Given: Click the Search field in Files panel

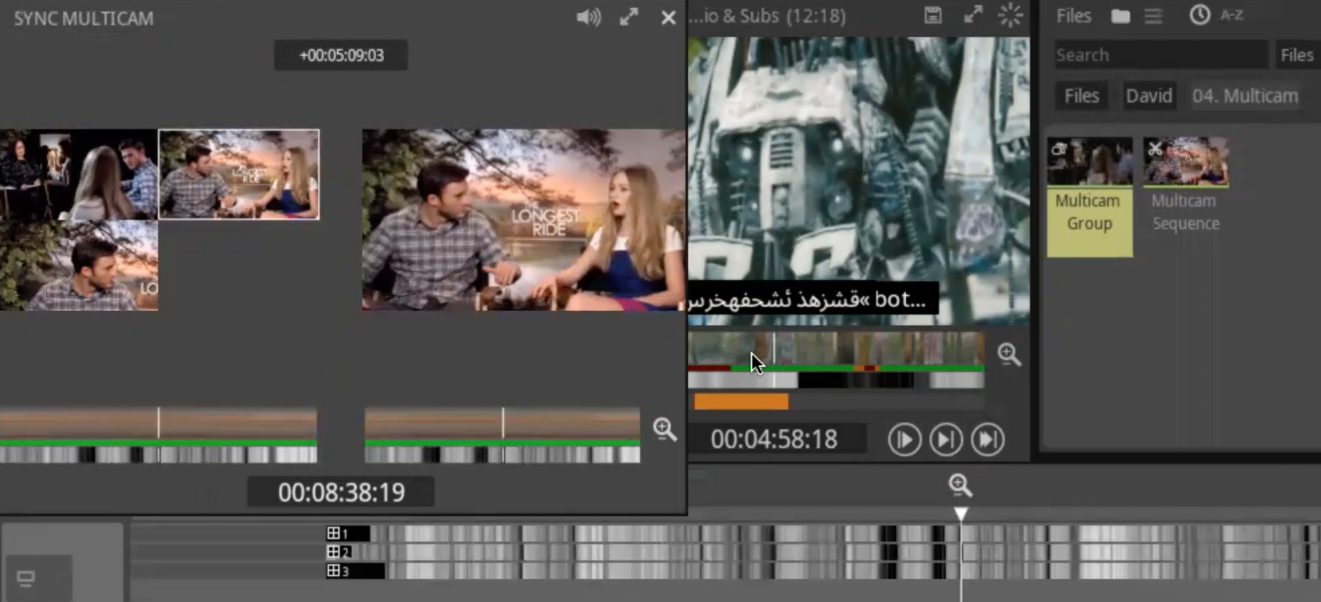Looking at the screenshot, I should 1160,55.
